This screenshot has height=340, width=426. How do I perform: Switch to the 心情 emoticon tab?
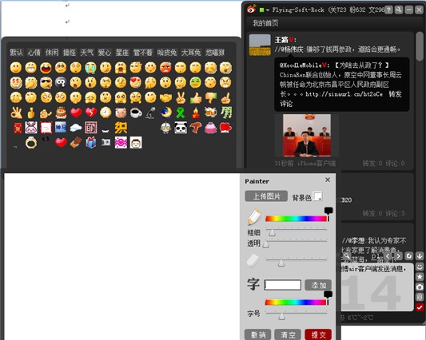34,52
